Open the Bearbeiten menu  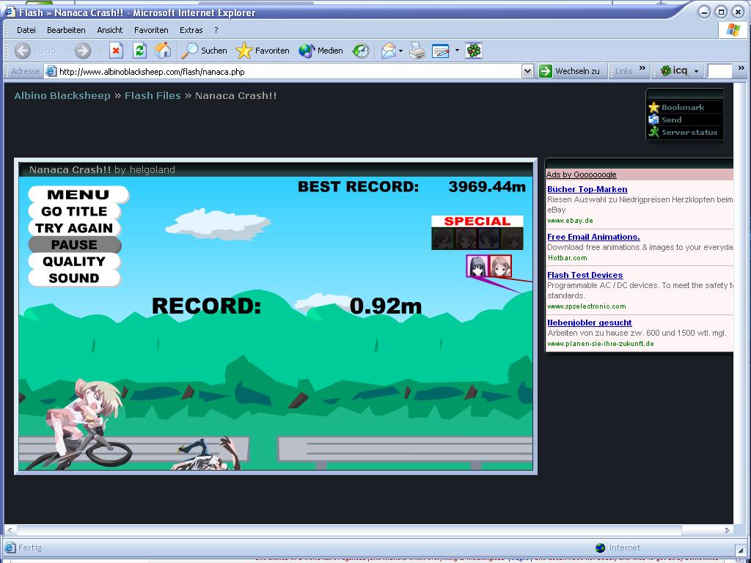66,29
